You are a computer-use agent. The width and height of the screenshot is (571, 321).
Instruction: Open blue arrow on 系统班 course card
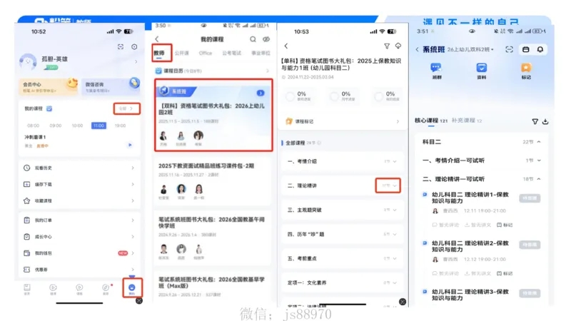(261, 93)
